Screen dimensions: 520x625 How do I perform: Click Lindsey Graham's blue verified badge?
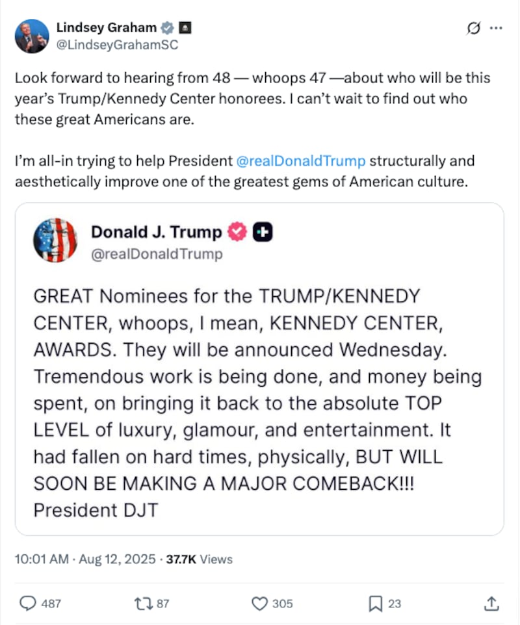pyautogui.click(x=167, y=28)
